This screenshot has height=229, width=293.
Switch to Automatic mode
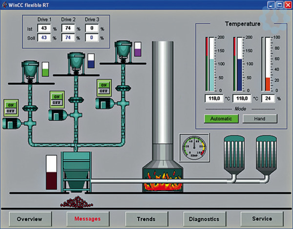tap(221, 118)
